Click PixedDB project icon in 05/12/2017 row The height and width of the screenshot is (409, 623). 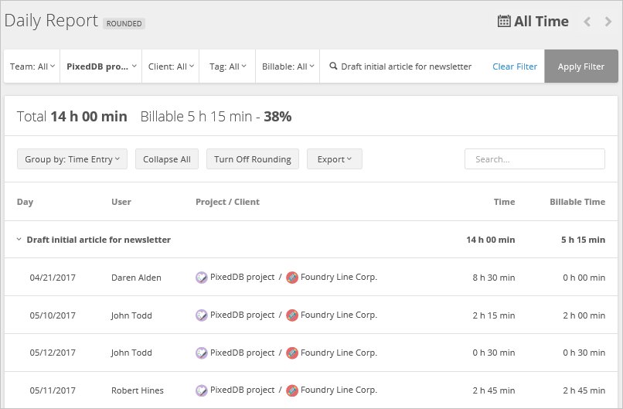point(202,353)
